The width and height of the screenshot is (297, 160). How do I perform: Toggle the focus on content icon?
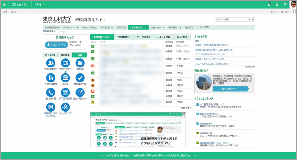(294, 12)
